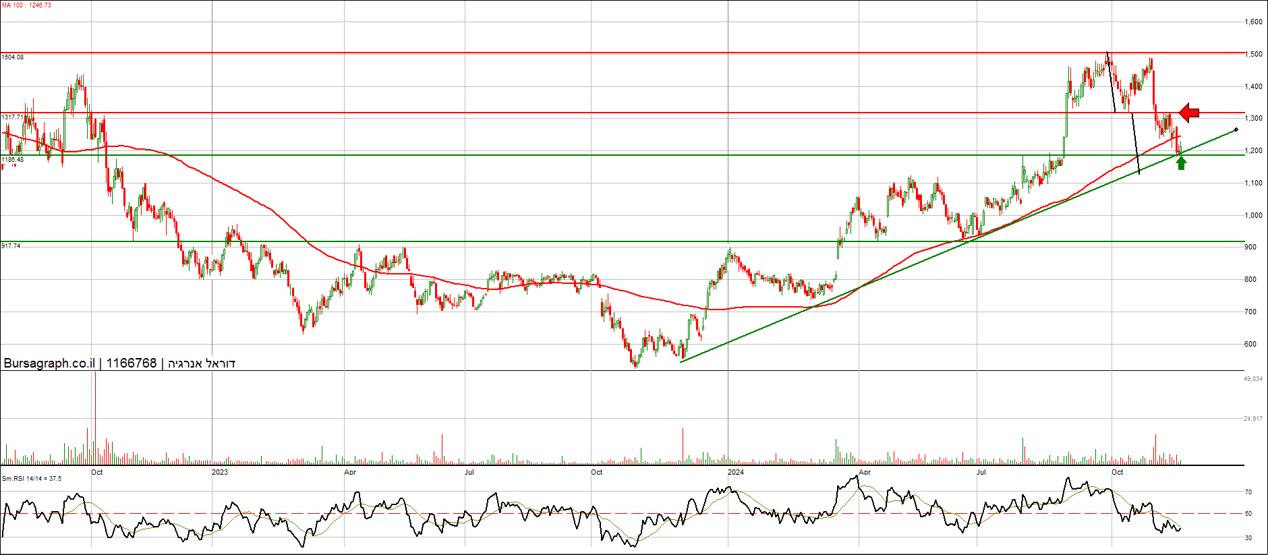The height and width of the screenshot is (555, 1268).
Task: Click the RSI 70 level label
Action: 1248,492
